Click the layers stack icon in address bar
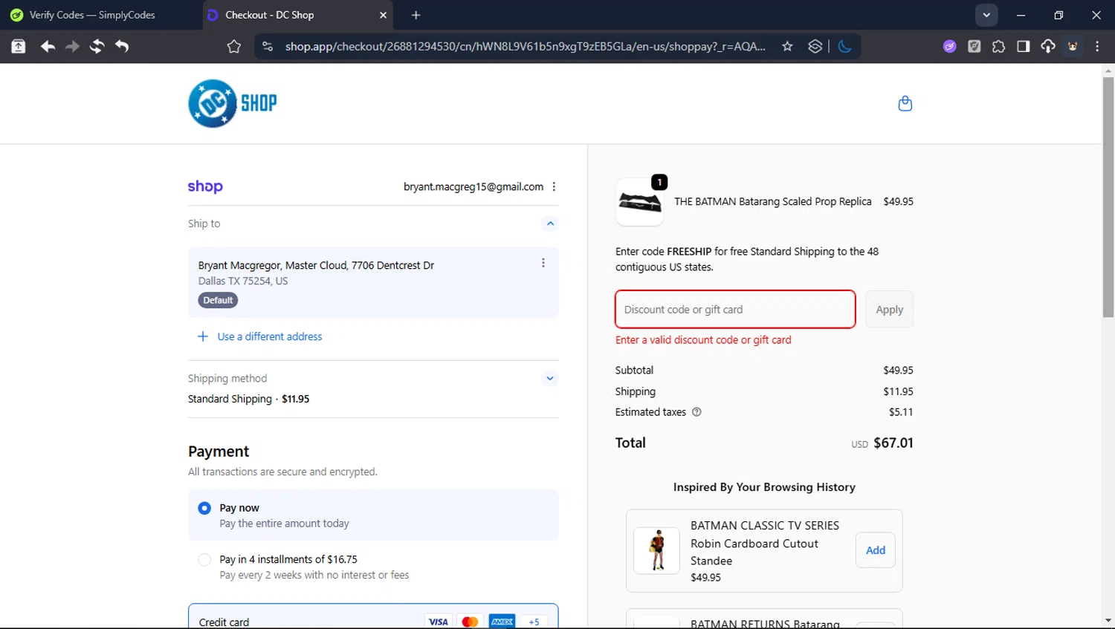Screen dimensions: 1115x629 815,46
